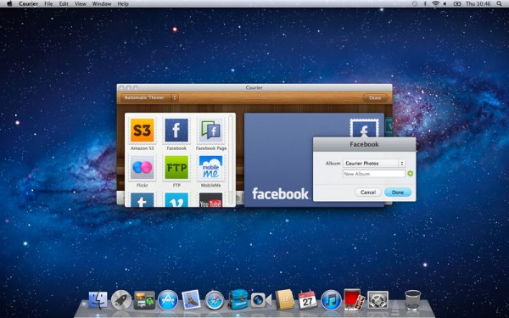This screenshot has height=318, width=509.
Task: Pick the Facebook Page service stamp
Action: coord(210,131)
